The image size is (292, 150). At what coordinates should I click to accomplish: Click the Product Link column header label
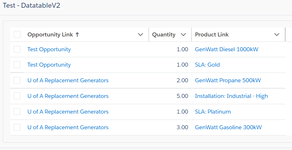(212, 35)
